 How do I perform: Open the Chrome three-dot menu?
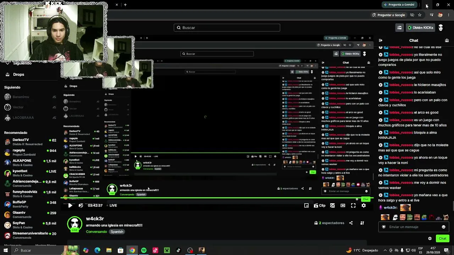pos(449,15)
